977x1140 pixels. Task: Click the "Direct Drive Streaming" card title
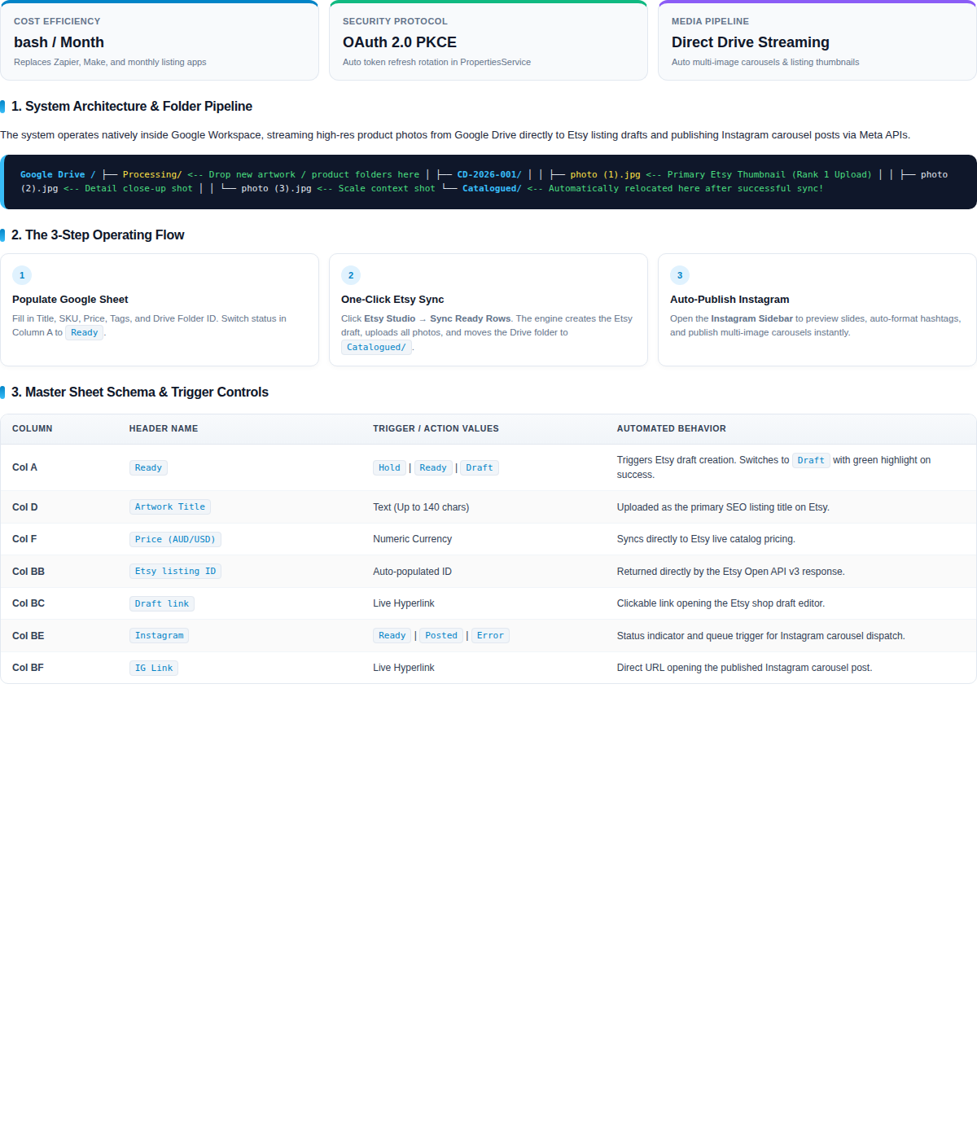click(x=751, y=42)
